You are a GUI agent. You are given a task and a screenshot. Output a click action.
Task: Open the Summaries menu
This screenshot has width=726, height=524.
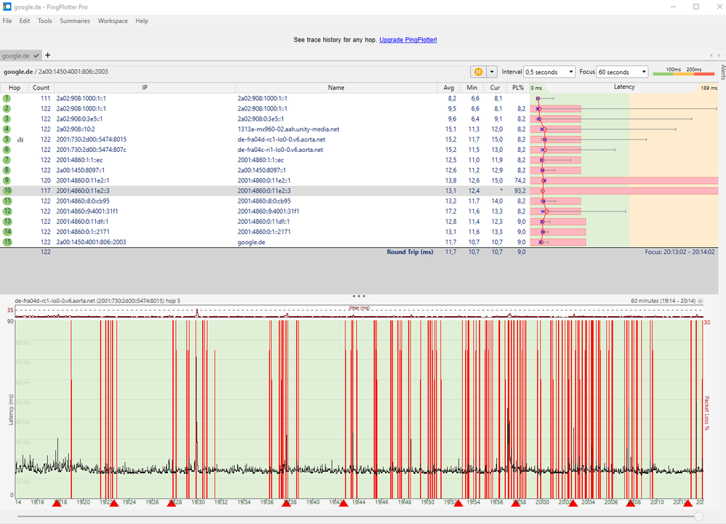(75, 21)
